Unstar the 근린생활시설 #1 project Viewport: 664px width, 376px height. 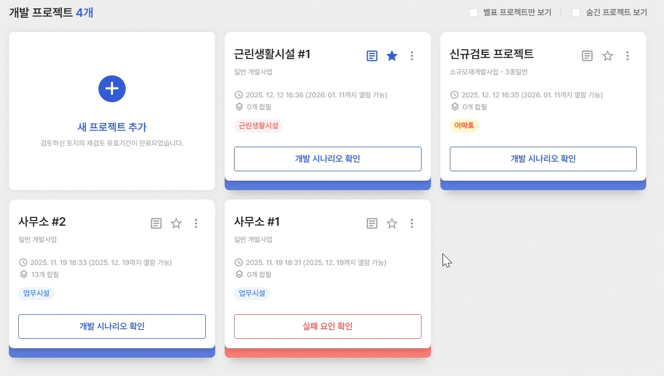(392, 56)
